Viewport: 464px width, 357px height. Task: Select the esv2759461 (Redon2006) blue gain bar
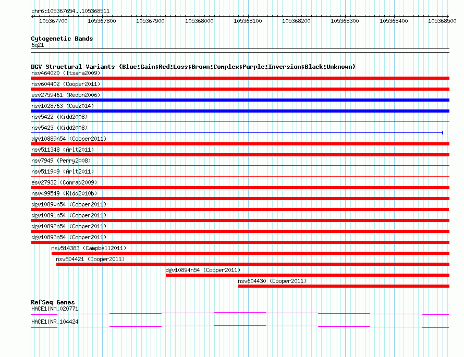pyautogui.click(x=240, y=100)
